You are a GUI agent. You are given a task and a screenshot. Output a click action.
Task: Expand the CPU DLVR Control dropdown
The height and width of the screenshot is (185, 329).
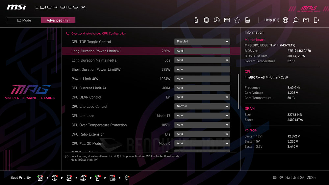(x=202, y=97)
